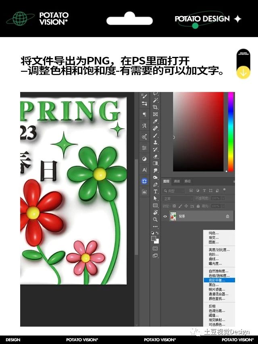The width and height of the screenshot is (258, 344).
Task: Switch to the 通道 tab
Action: click(177, 181)
